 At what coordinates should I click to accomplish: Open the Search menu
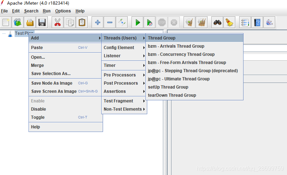pyautogui.click(x=31, y=11)
